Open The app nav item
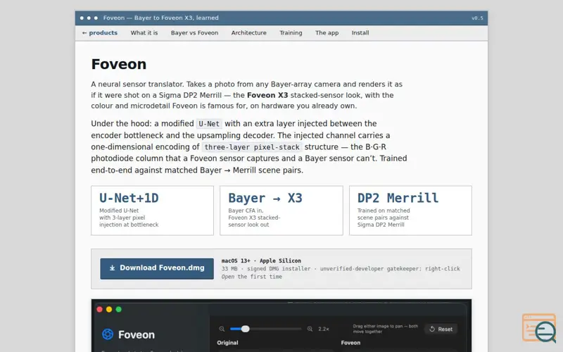563x352 pixels. [327, 32]
